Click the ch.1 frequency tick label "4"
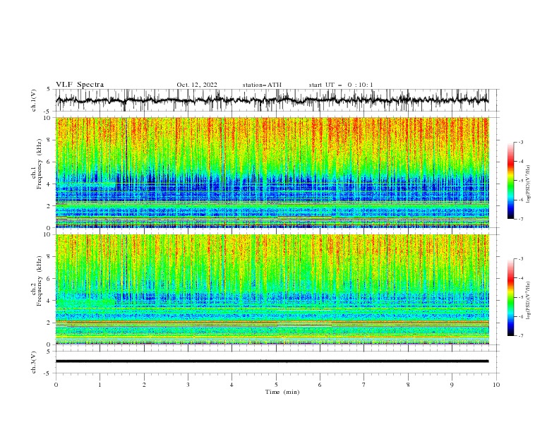The height and width of the screenshot is (432, 559). tap(49, 184)
